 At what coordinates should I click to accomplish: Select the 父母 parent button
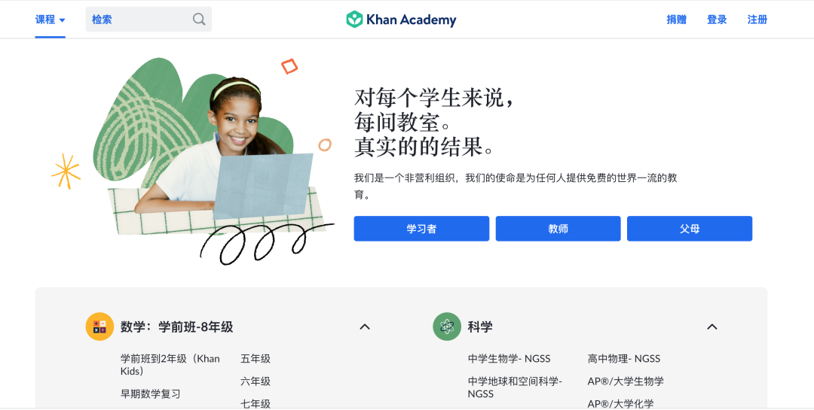click(690, 229)
